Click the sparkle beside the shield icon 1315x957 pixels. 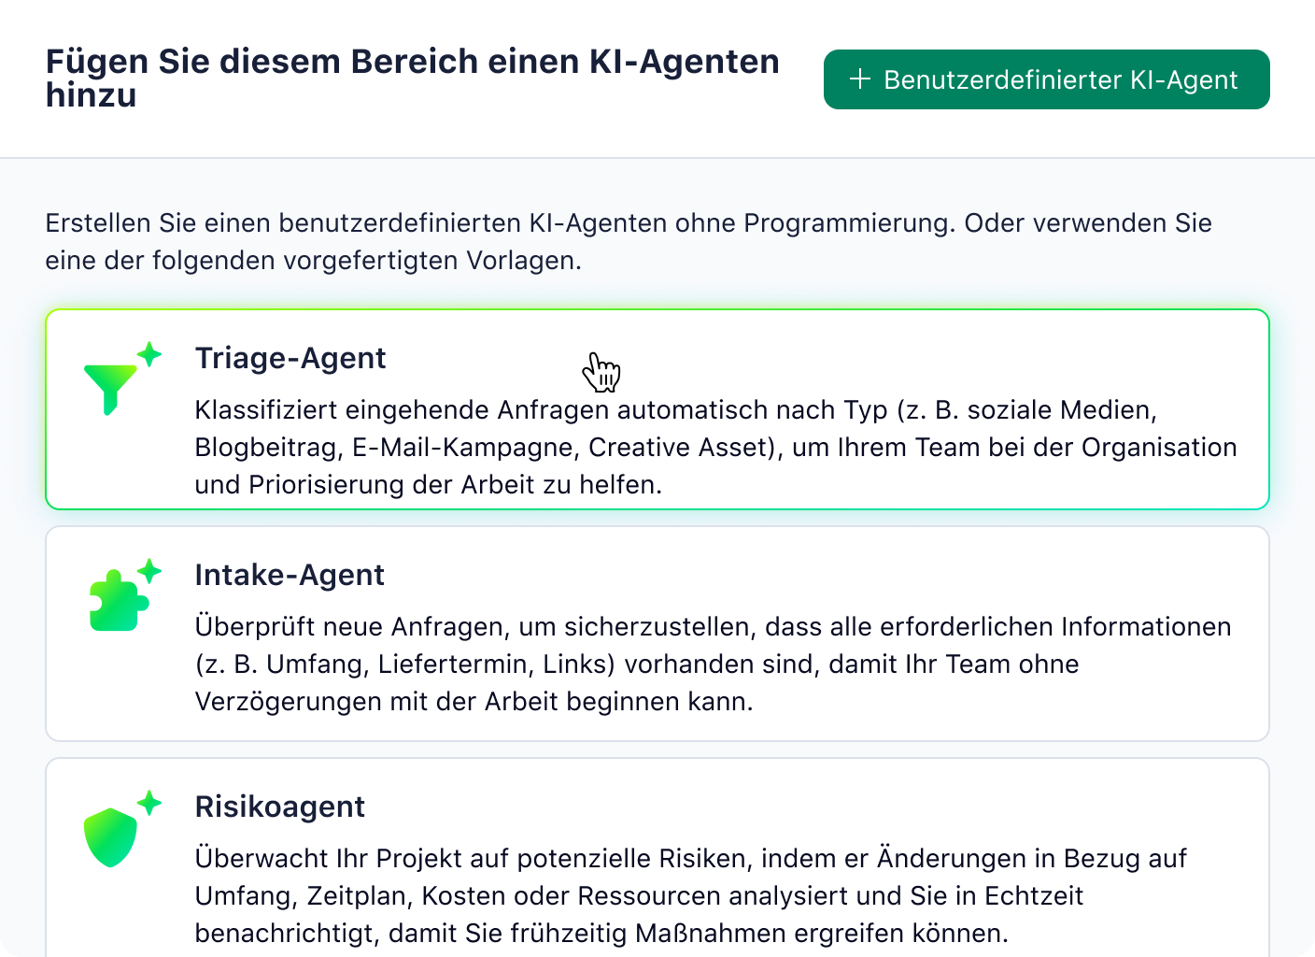(148, 800)
